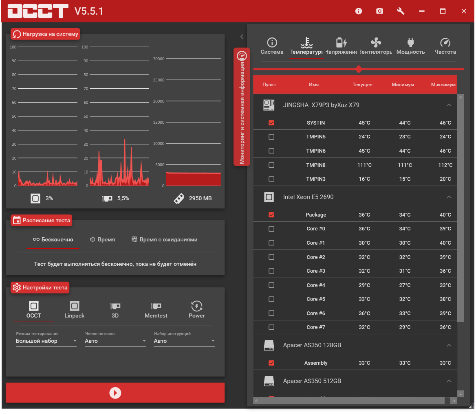Open settings via the wrench icon
The width and height of the screenshot is (476, 414).
[x=401, y=11]
